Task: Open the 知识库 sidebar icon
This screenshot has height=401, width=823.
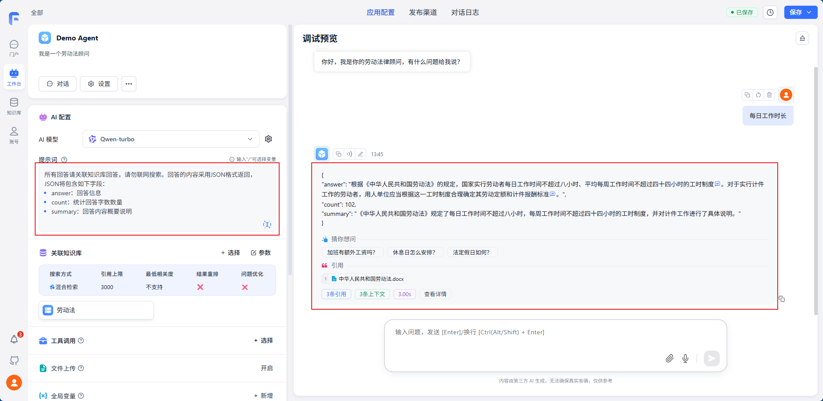Action: click(14, 106)
